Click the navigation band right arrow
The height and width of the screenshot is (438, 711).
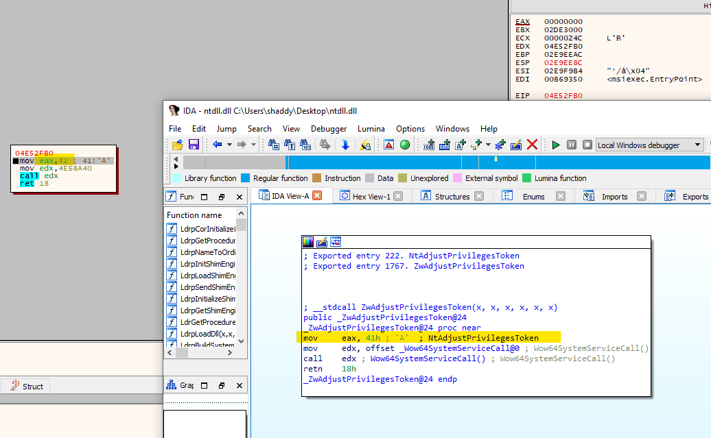176,167
